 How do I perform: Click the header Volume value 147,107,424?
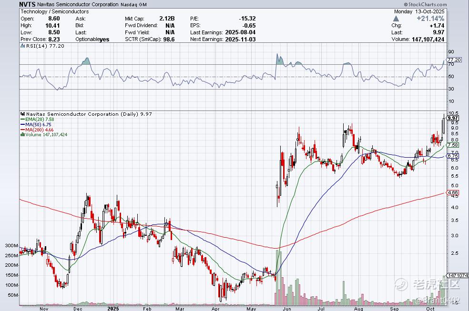(x=428, y=39)
